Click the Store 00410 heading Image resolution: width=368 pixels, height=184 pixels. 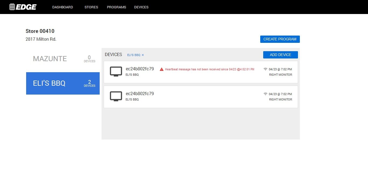[40, 31]
